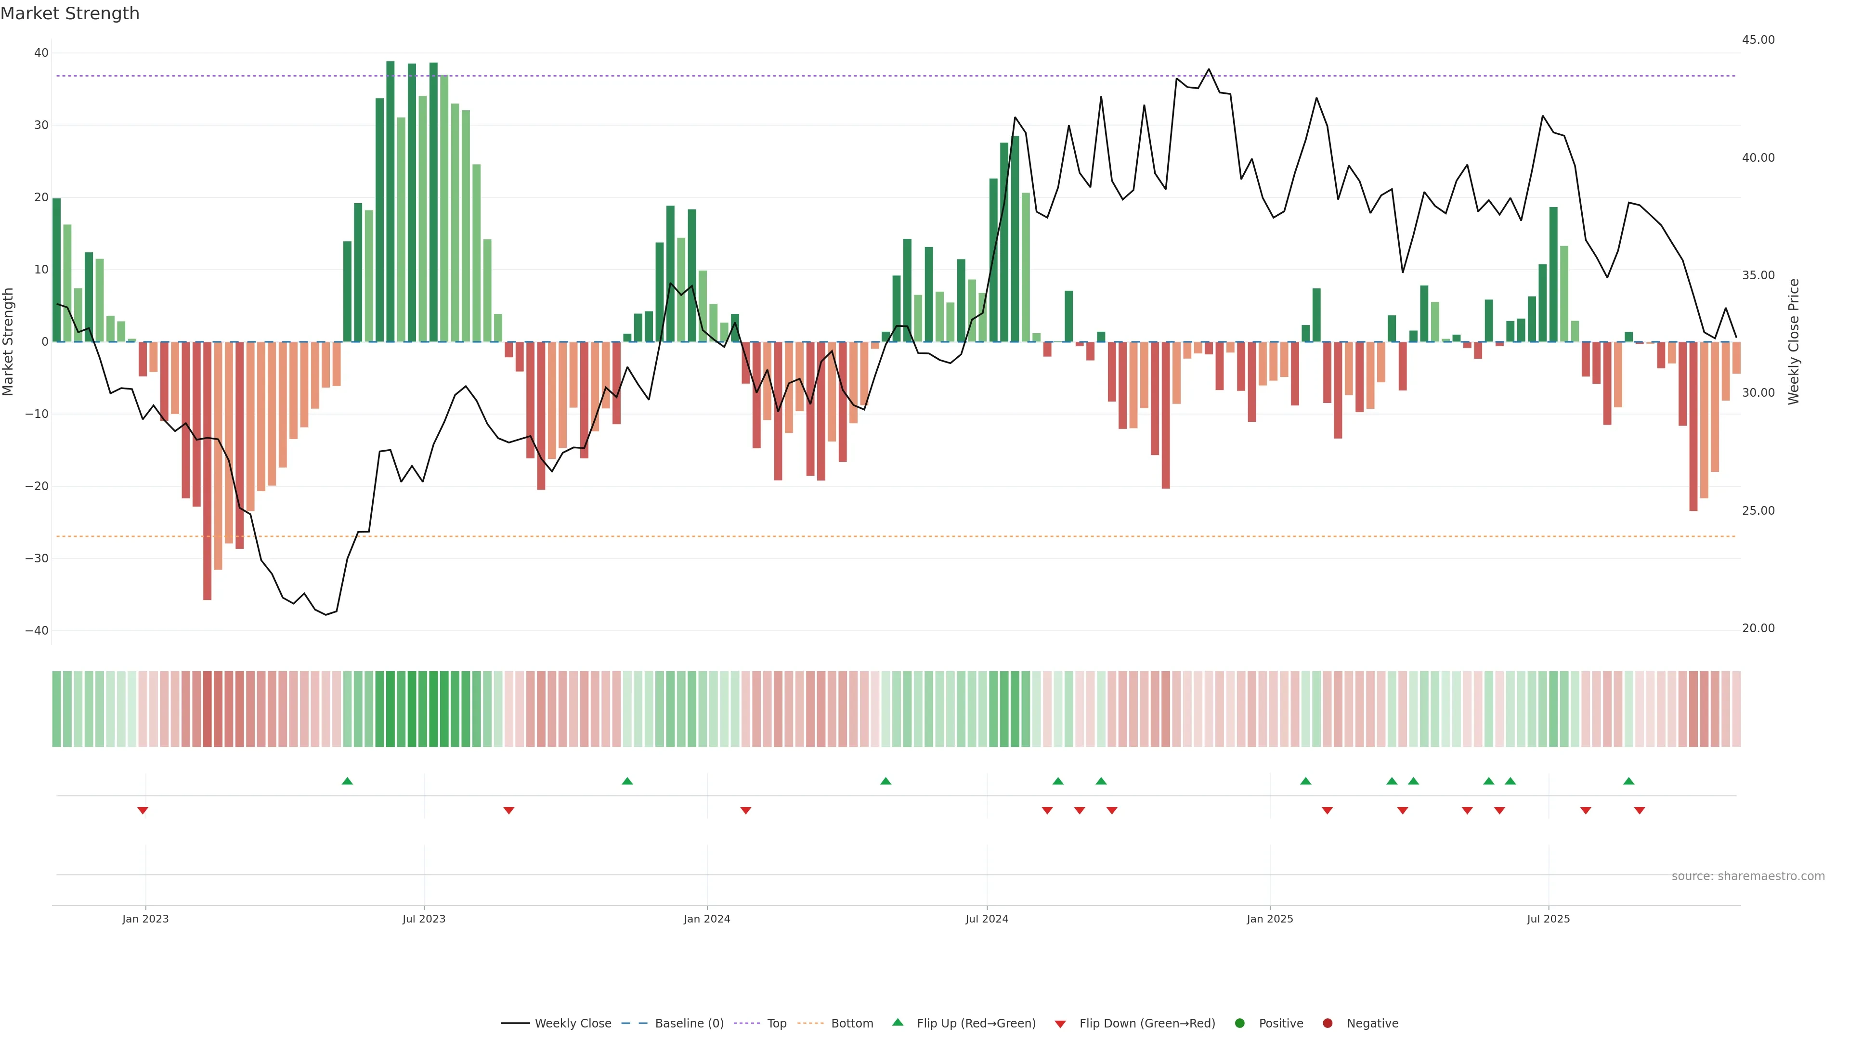The height and width of the screenshot is (1040, 1849).
Task: Click the last red flip-down triangle marker
Action: (1640, 810)
